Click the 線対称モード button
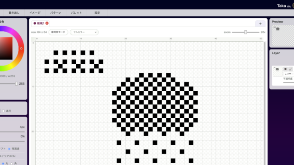 pyautogui.click(x=58, y=32)
